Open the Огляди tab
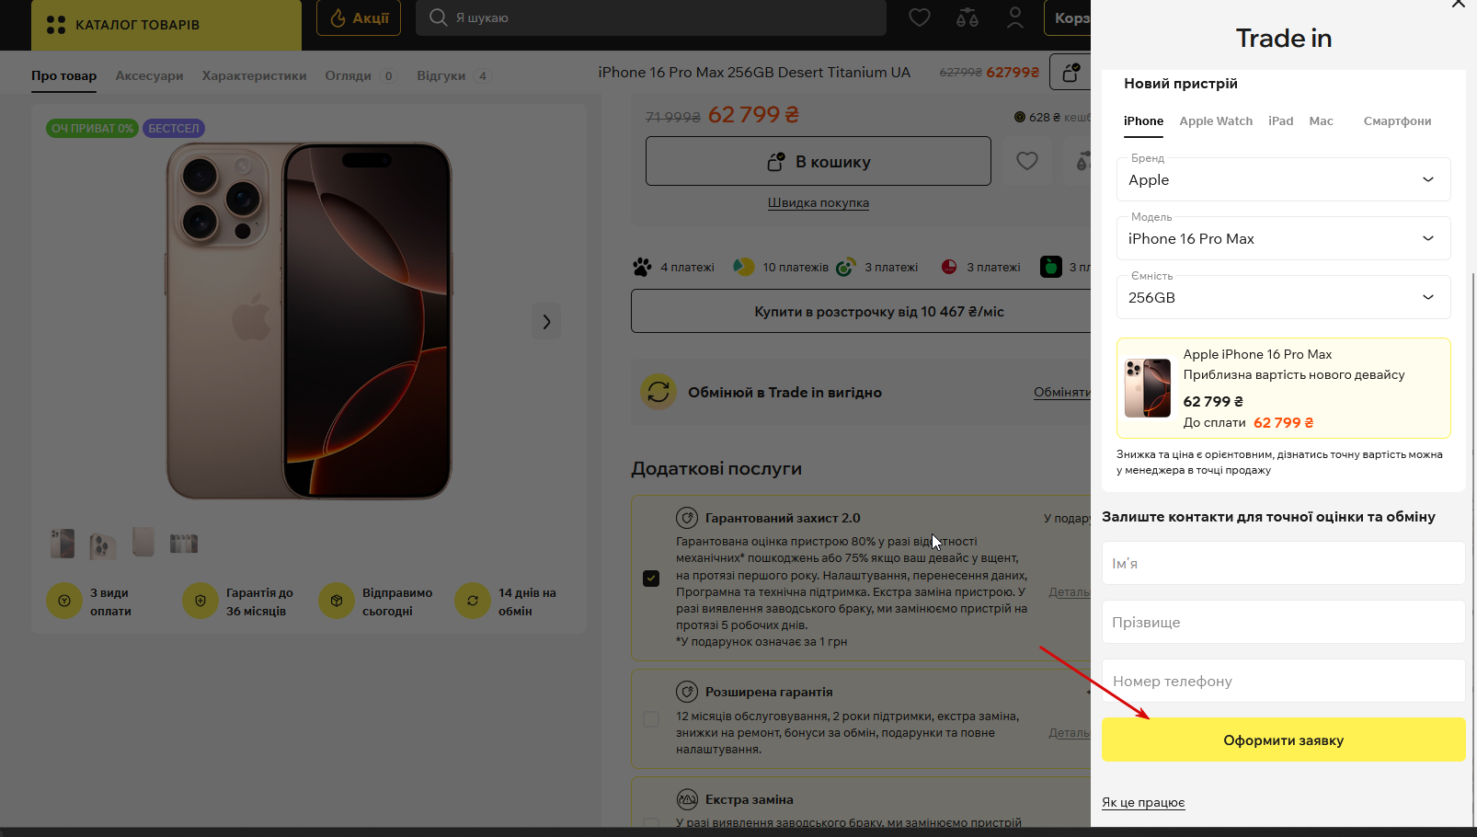Viewport: 1477px width, 837px height. (x=360, y=75)
